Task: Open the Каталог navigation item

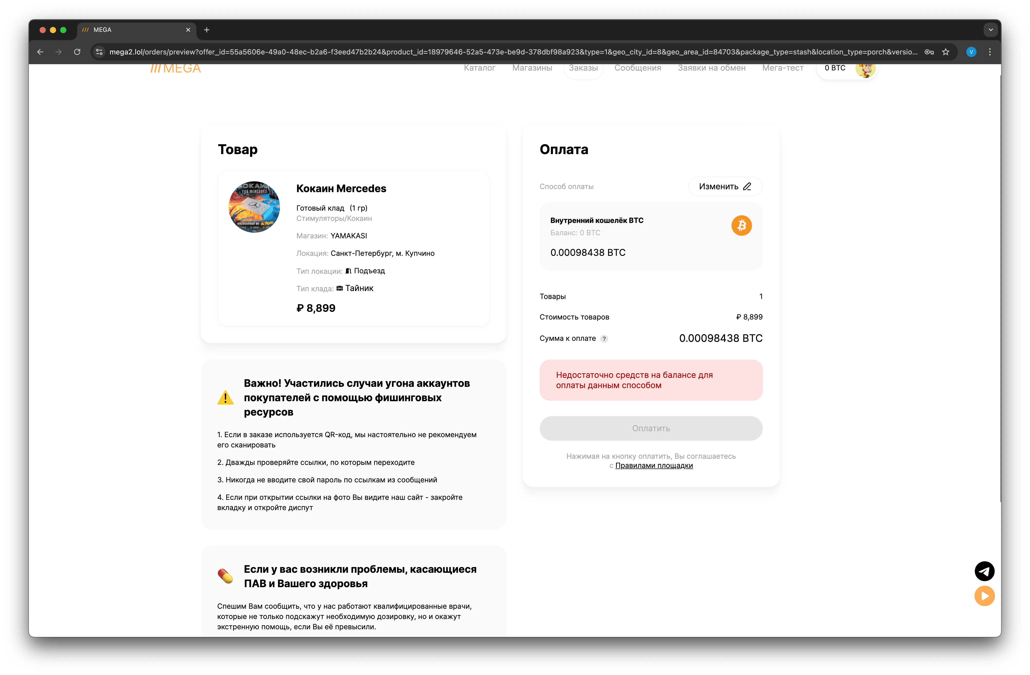Action: 480,68
